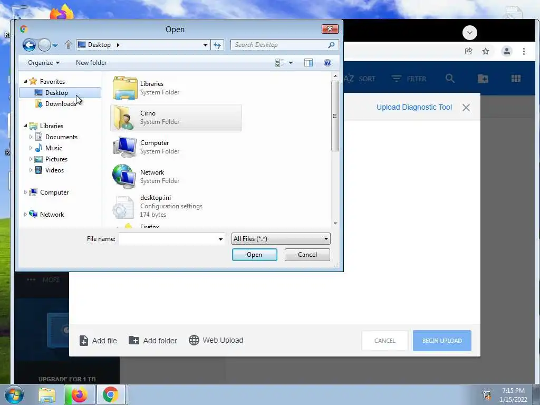Screen dimensions: 540x405
Task: Select Desktop in Favorites
Action: pos(56,93)
